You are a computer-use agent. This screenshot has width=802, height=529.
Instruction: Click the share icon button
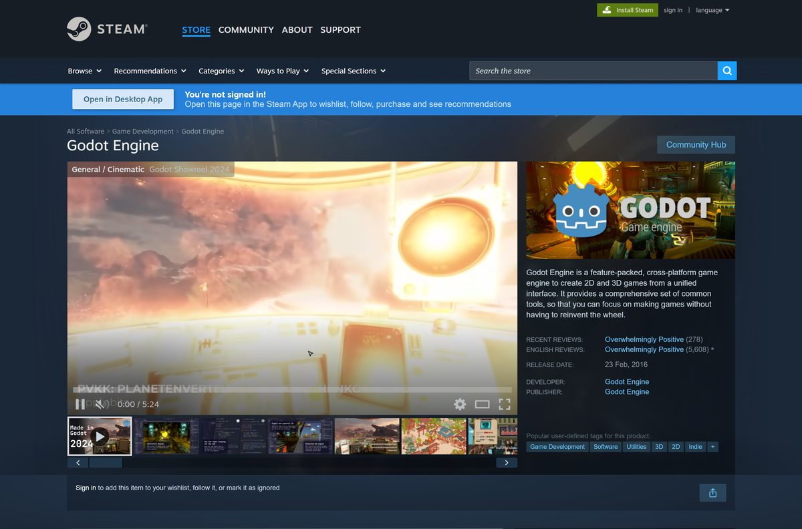click(x=712, y=493)
